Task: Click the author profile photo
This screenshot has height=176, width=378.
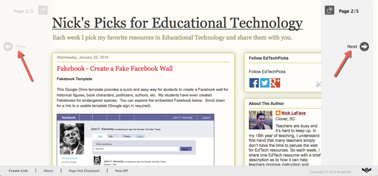Action: [261, 120]
